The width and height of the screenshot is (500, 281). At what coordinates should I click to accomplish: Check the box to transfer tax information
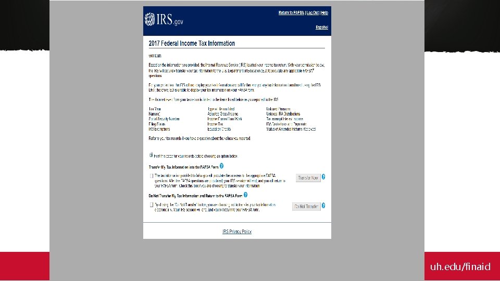(x=152, y=176)
